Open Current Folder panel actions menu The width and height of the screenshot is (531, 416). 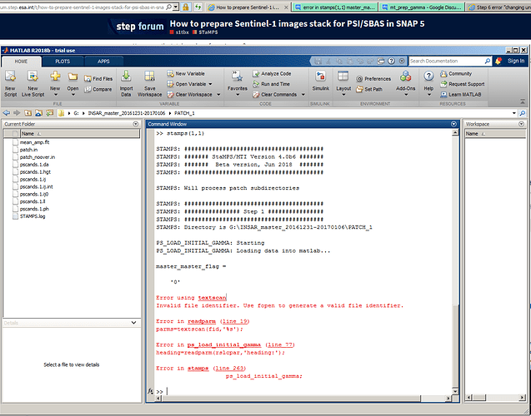(x=136, y=124)
